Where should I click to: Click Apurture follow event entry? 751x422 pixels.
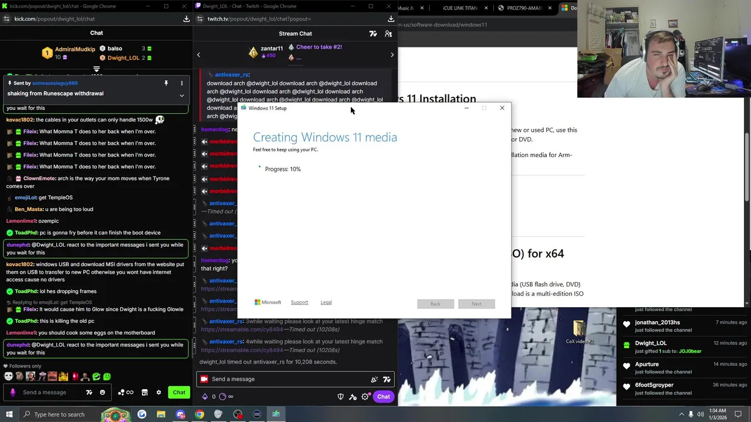(684, 367)
